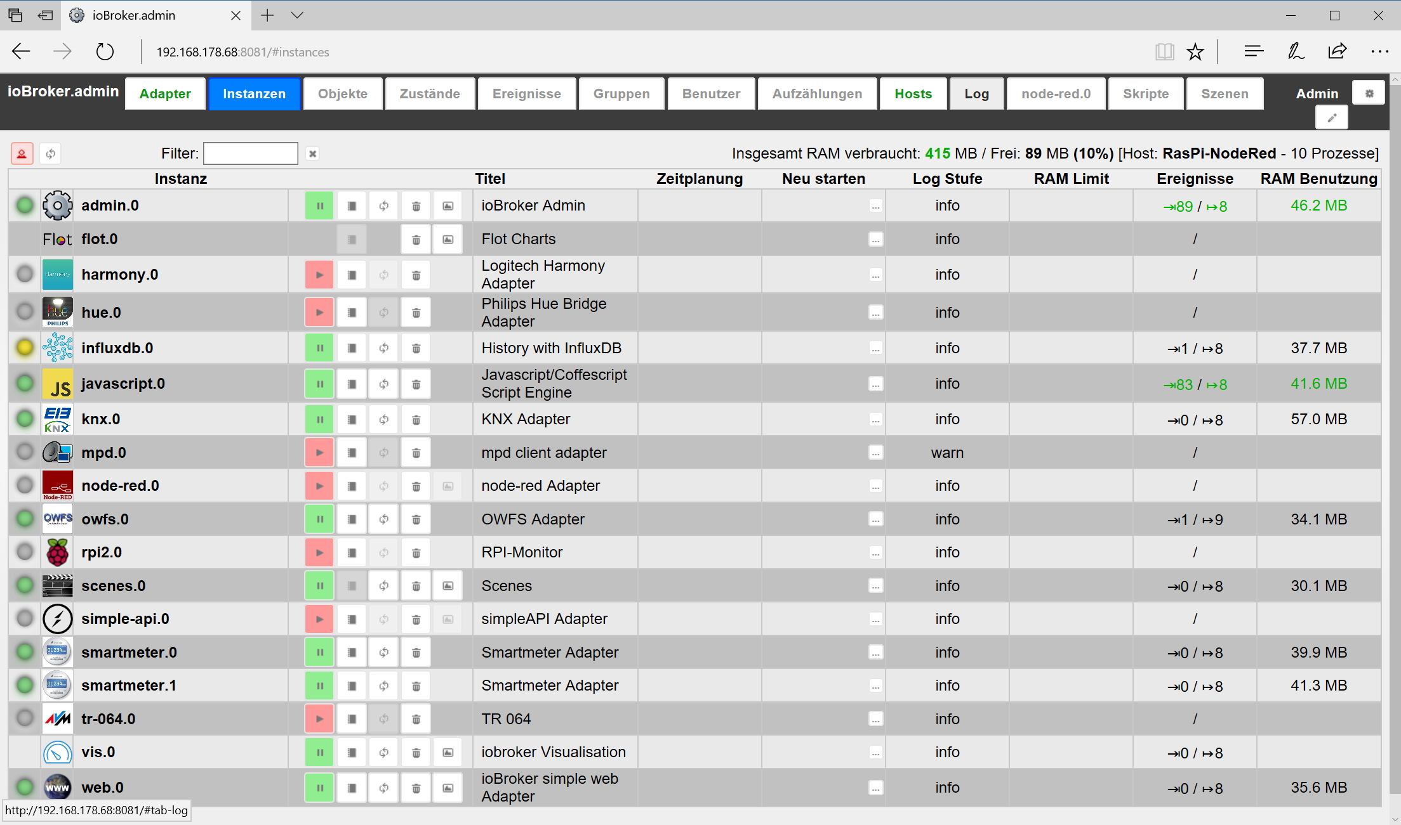Click the filter input field

(x=251, y=153)
